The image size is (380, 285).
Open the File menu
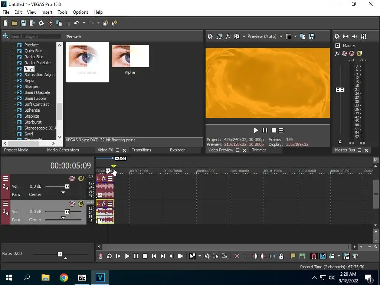click(6, 12)
